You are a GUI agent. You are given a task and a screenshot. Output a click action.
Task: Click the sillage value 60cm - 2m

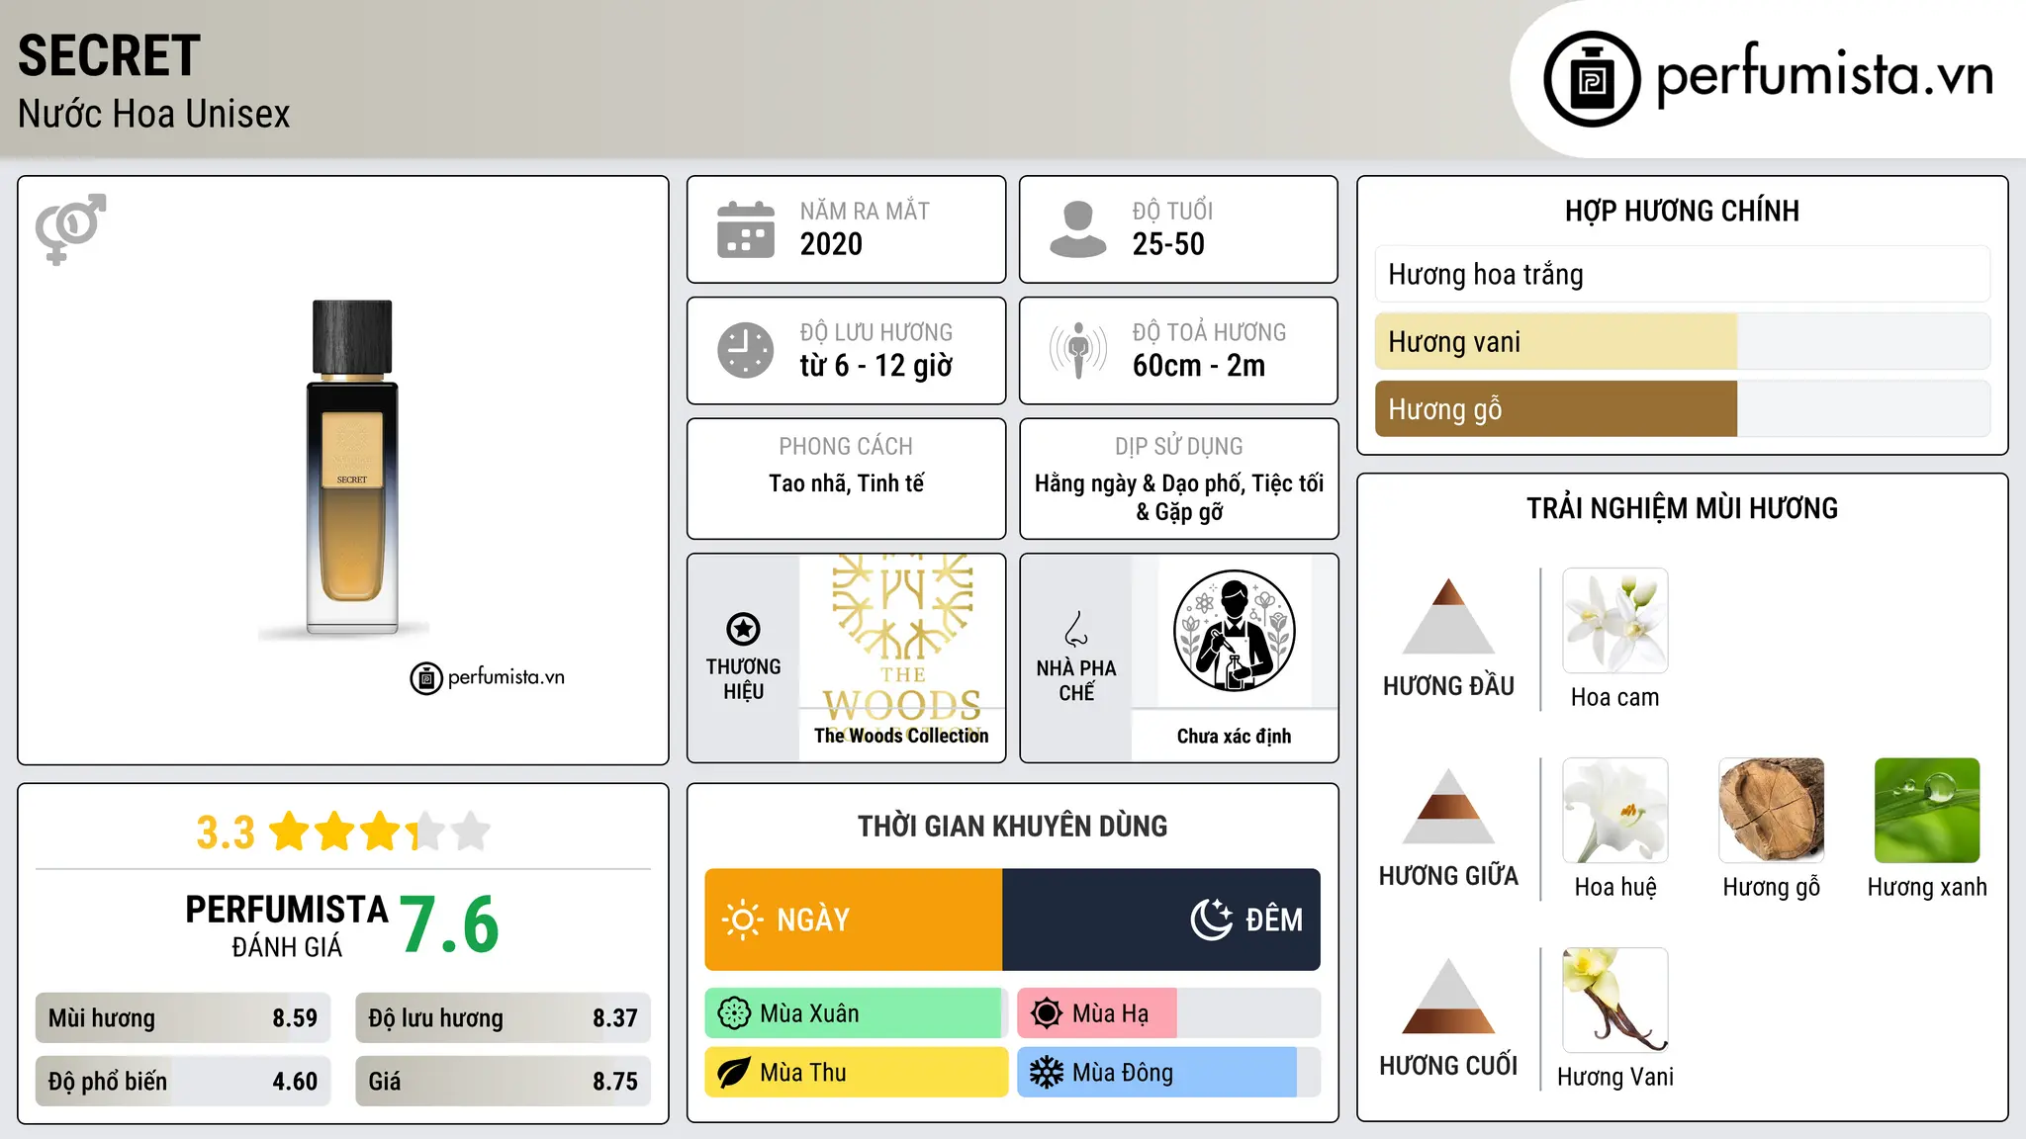pos(1199,366)
